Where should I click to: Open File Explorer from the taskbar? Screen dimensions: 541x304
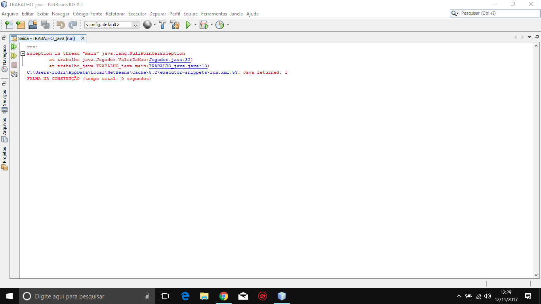[x=204, y=296]
